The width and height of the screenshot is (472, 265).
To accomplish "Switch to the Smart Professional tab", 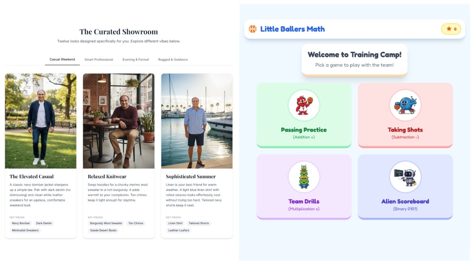I will (x=99, y=59).
